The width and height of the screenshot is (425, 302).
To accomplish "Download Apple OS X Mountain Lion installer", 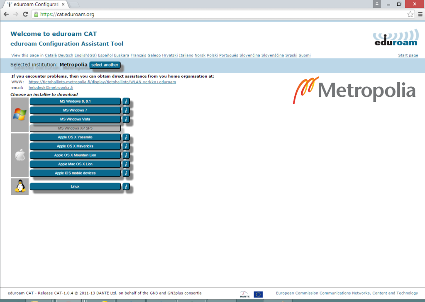I will [x=75, y=155].
